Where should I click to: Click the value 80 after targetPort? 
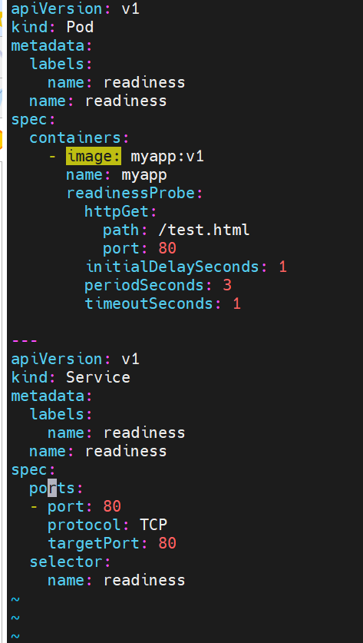pyautogui.click(x=167, y=543)
